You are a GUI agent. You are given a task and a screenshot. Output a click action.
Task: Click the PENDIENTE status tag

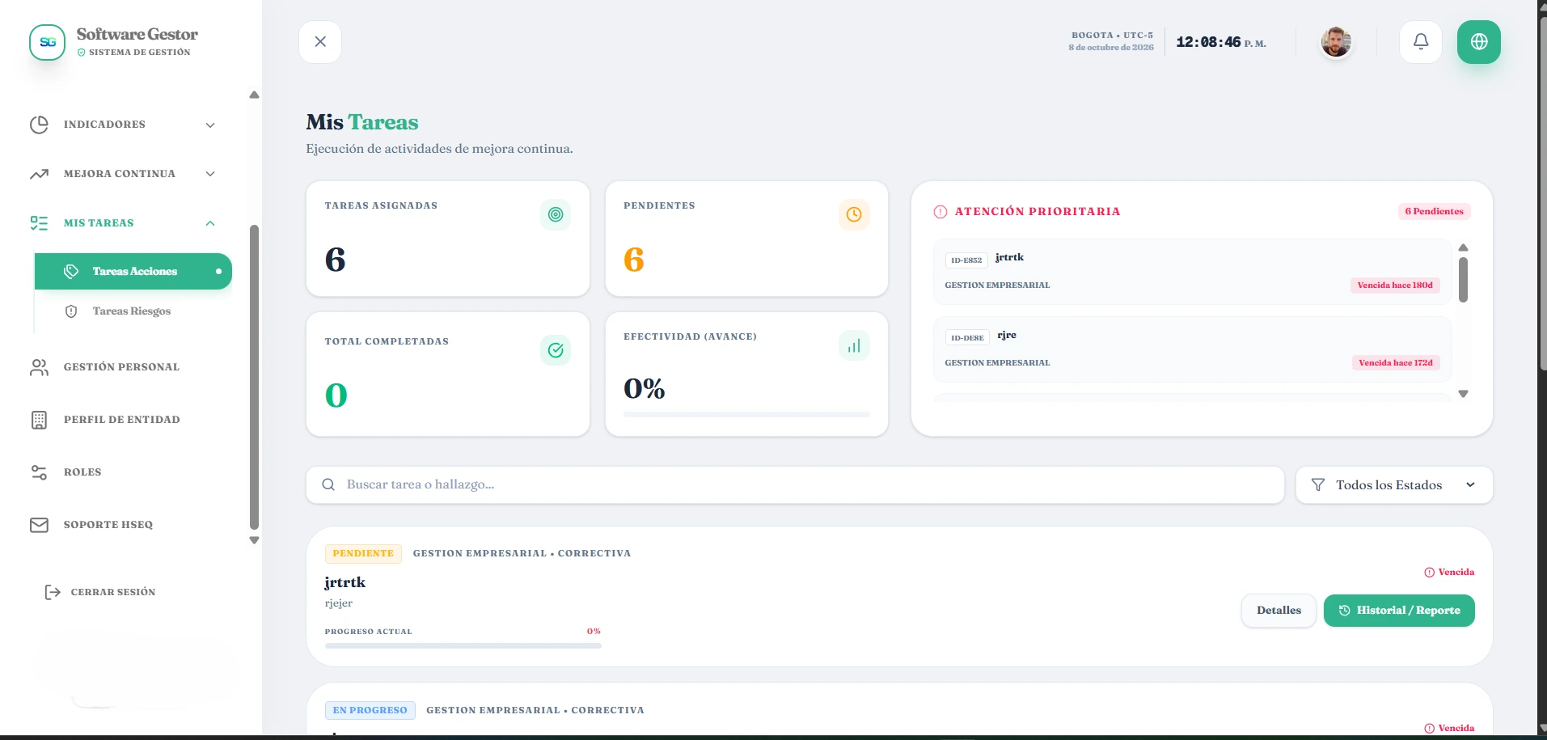363,553
